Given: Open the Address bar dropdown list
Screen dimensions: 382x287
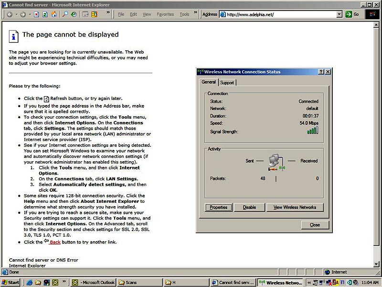Looking at the screenshot, I should pos(340,14).
